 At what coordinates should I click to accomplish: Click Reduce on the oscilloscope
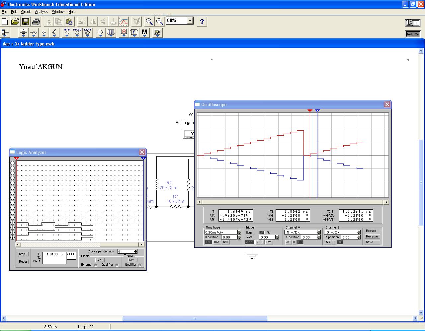[372, 231]
